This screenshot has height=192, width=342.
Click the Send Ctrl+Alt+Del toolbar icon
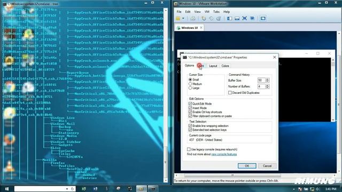click(x=193, y=19)
